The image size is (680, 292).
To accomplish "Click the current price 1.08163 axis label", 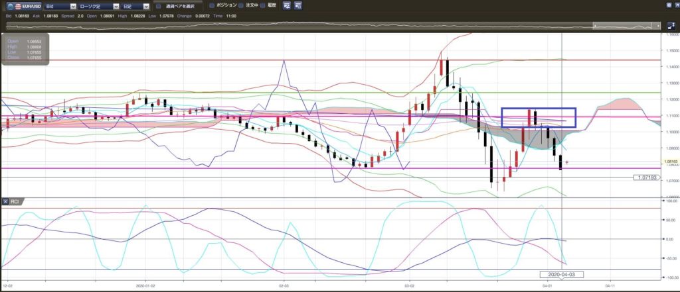I will tap(671, 162).
